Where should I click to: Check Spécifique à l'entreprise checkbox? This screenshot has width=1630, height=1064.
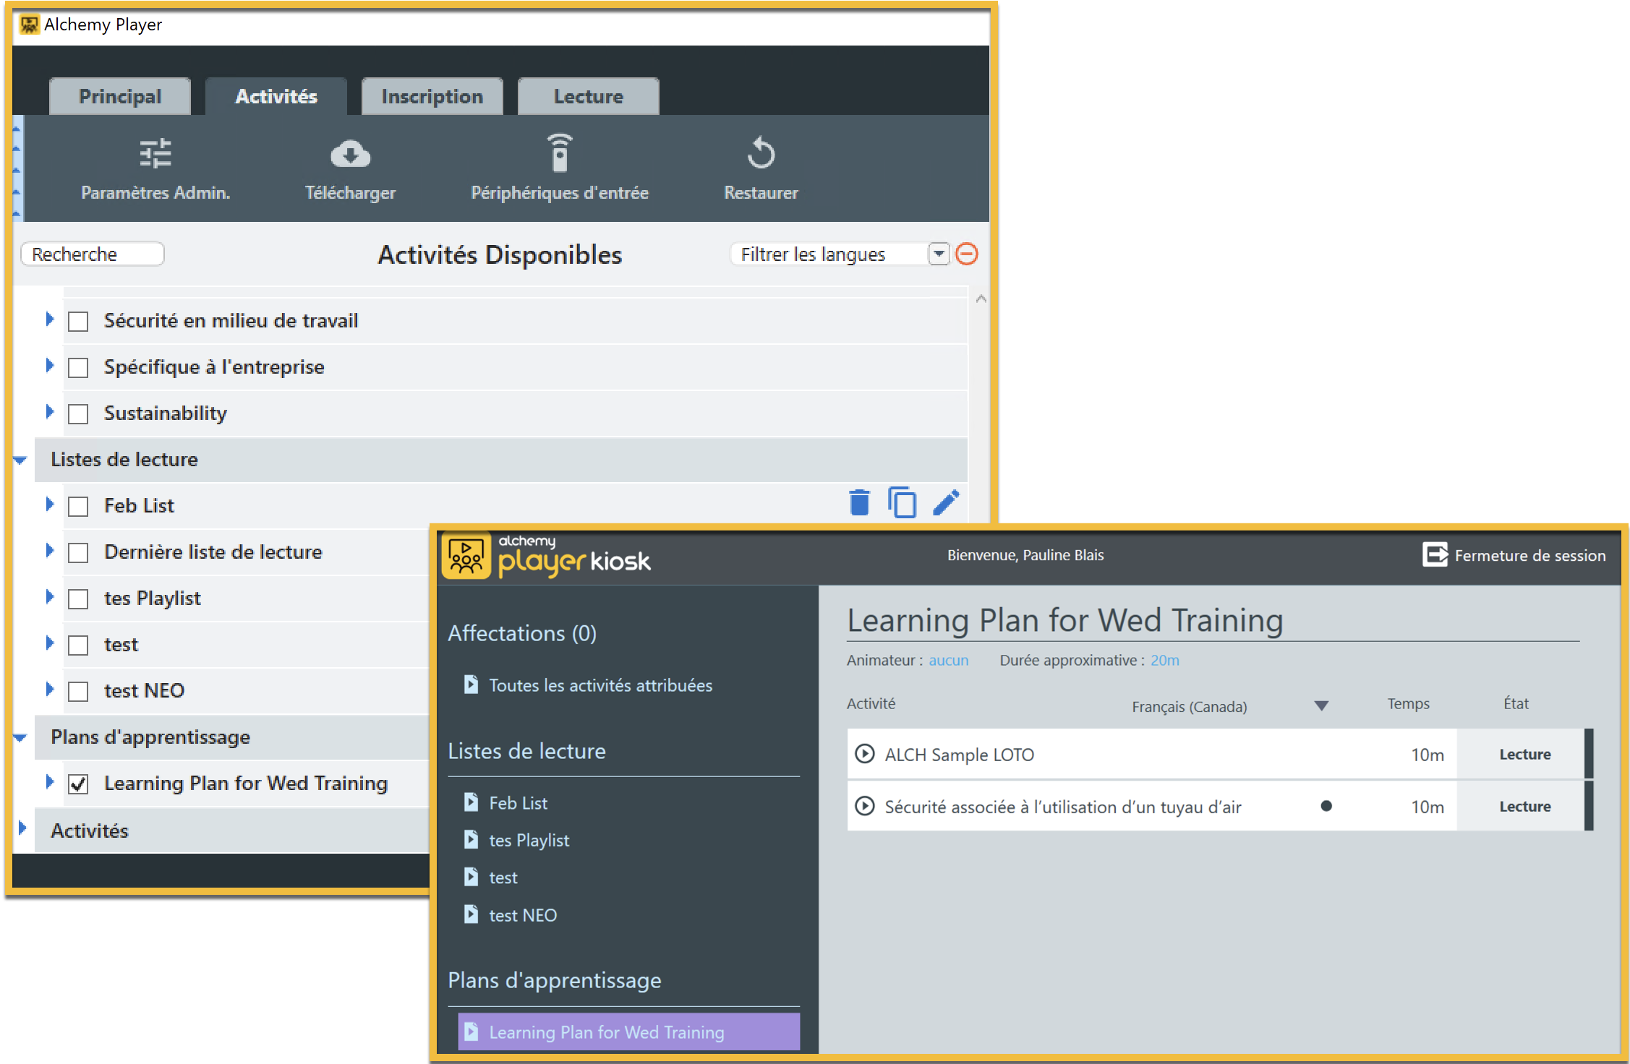pyautogui.click(x=78, y=367)
